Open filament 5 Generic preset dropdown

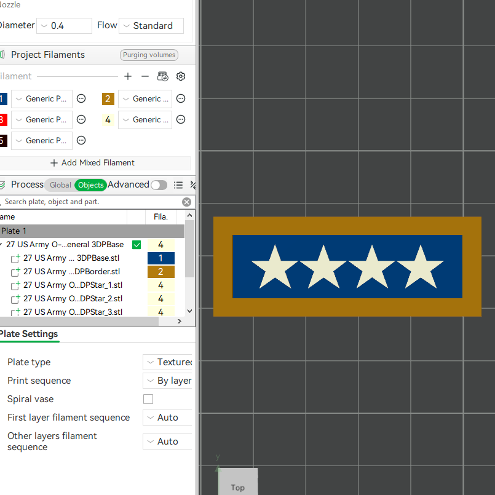click(x=42, y=140)
